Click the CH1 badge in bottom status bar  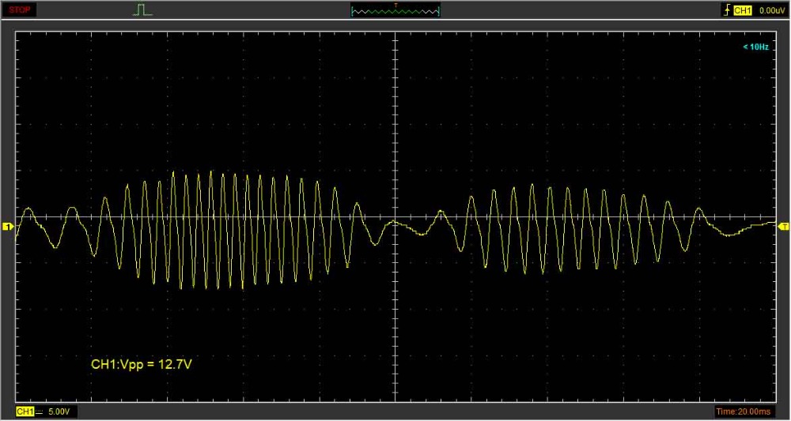tap(25, 412)
